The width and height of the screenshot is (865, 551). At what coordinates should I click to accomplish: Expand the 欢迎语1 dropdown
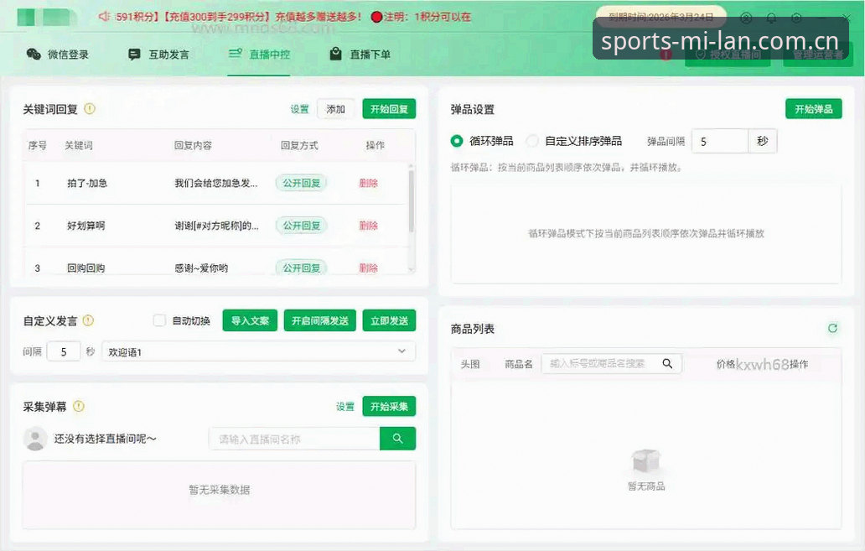[258, 351]
